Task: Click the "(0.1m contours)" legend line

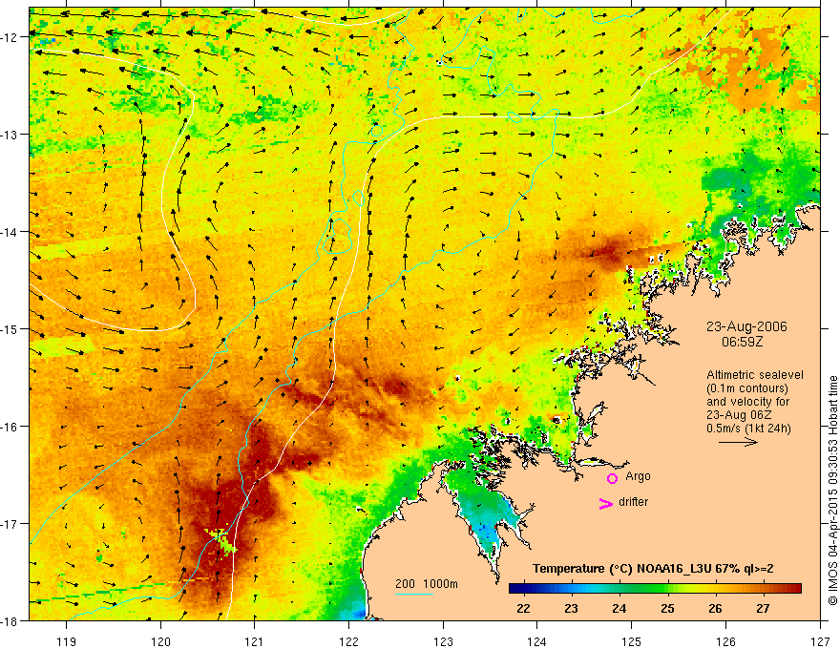Action: (x=747, y=388)
